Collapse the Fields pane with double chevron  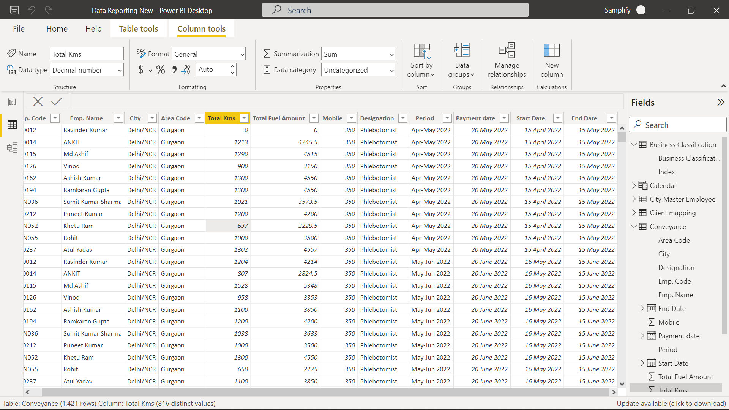pyautogui.click(x=721, y=102)
